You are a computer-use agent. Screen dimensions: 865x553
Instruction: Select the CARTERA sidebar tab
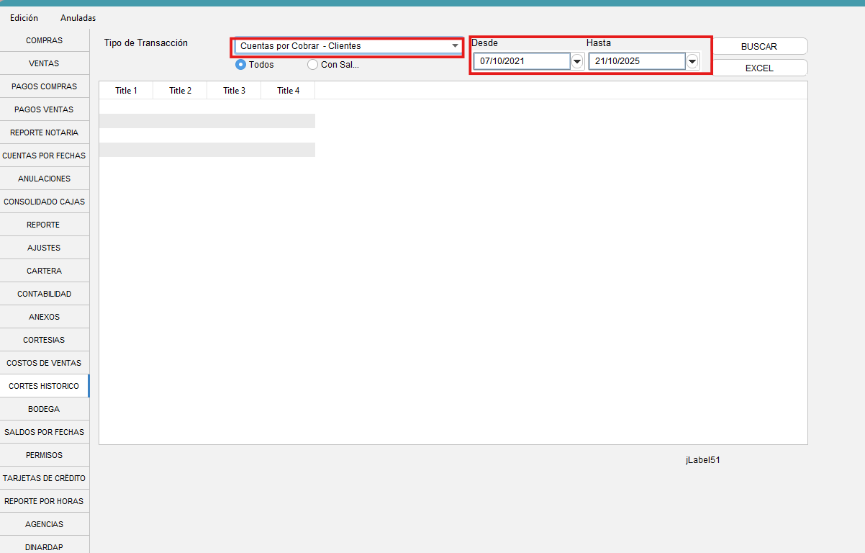tap(44, 271)
